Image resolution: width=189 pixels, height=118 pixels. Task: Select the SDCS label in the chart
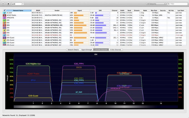click(x=79, y=67)
